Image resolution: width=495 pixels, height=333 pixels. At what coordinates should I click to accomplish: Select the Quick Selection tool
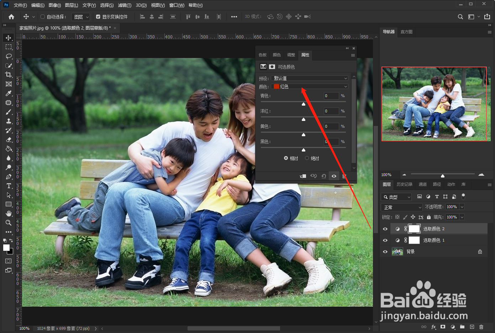9,65
